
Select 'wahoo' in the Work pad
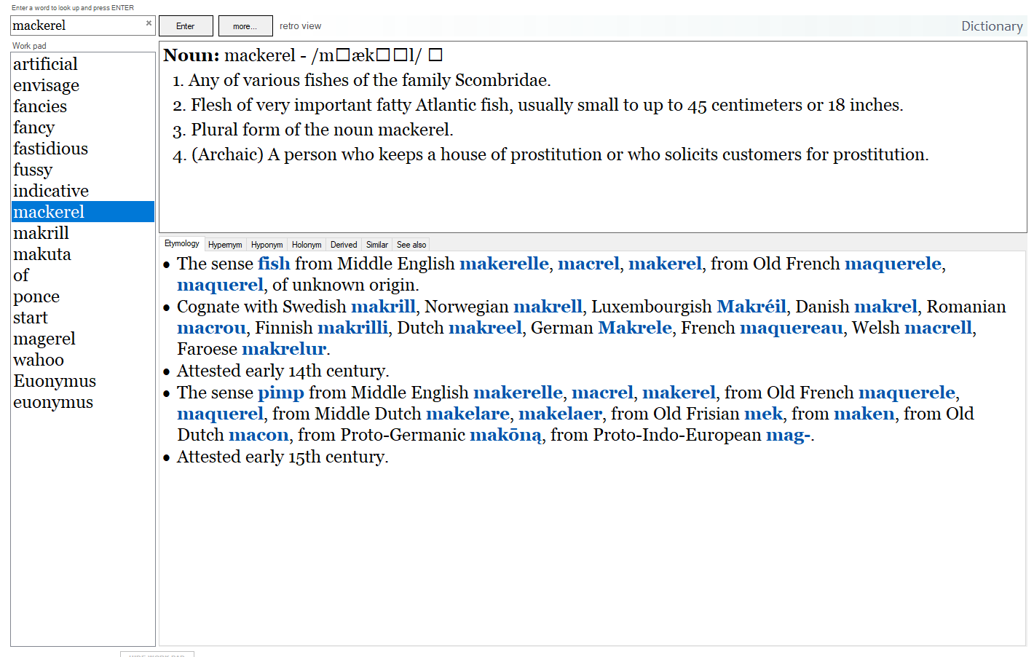click(x=83, y=360)
